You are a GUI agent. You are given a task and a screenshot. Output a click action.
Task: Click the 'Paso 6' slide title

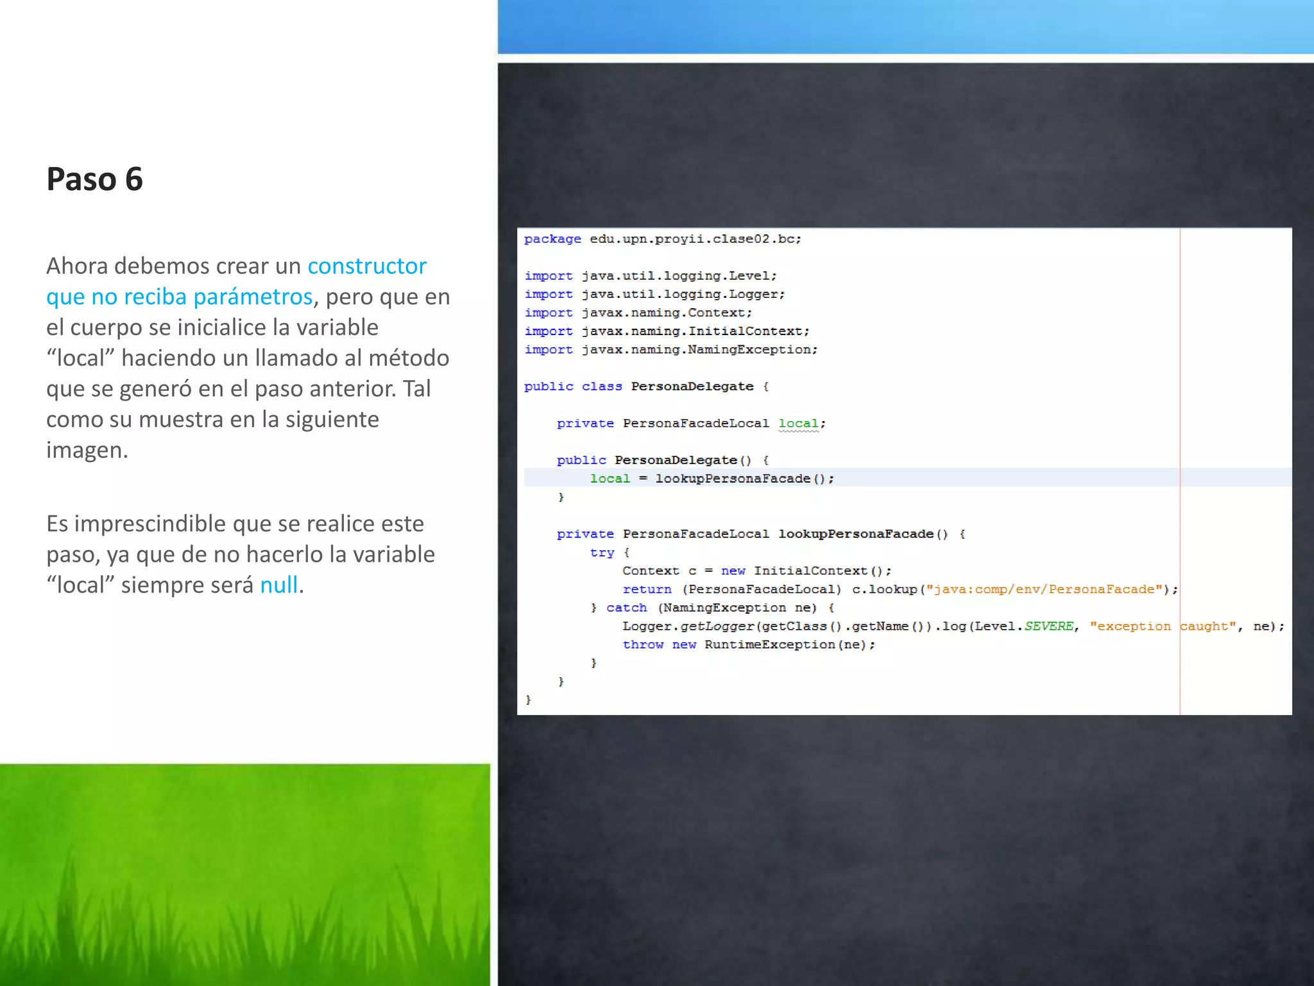tap(94, 179)
